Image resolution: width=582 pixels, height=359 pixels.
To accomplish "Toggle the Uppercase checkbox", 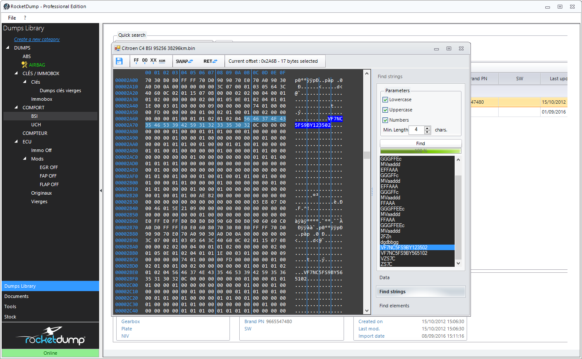I will click(x=385, y=110).
